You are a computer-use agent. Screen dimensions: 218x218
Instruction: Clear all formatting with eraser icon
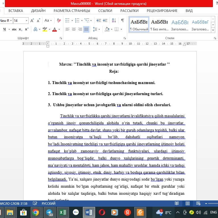click(x=59, y=20)
